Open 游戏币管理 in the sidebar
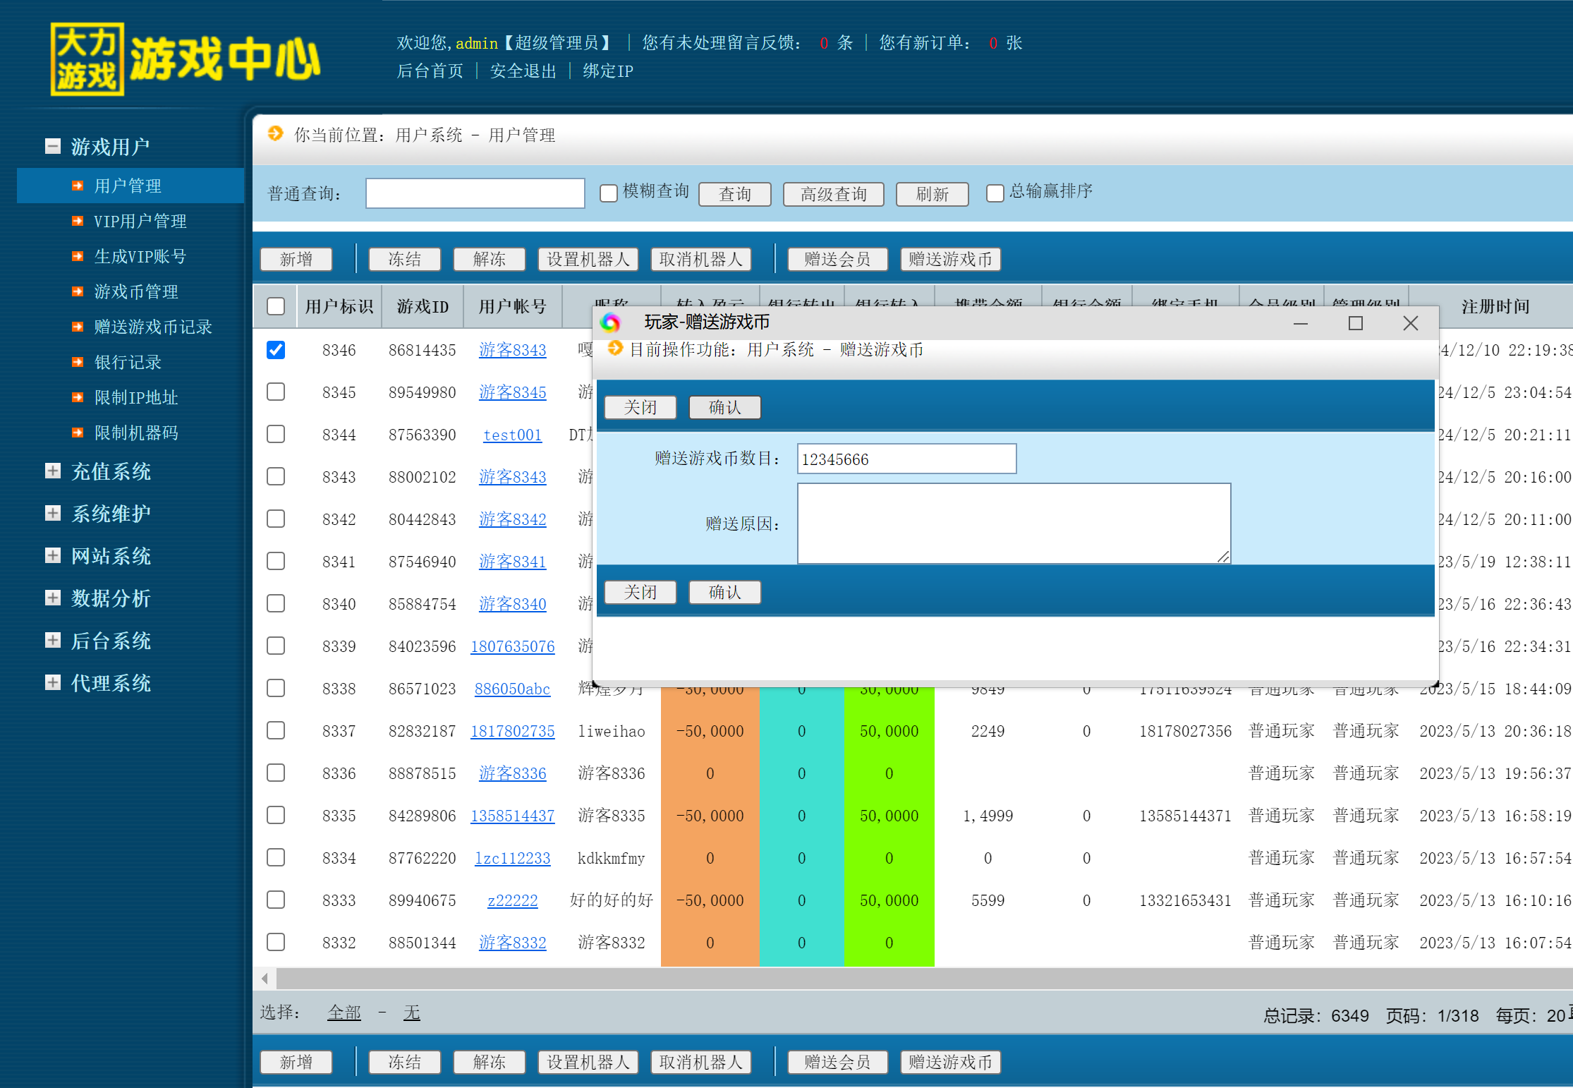The height and width of the screenshot is (1088, 1573). point(135,291)
